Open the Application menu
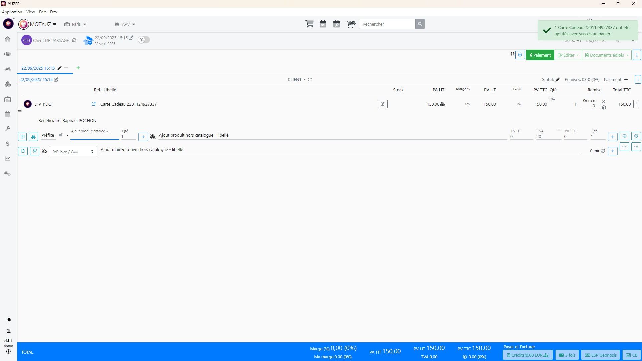Screen dimensions: 642x361 (x=12, y=12)
